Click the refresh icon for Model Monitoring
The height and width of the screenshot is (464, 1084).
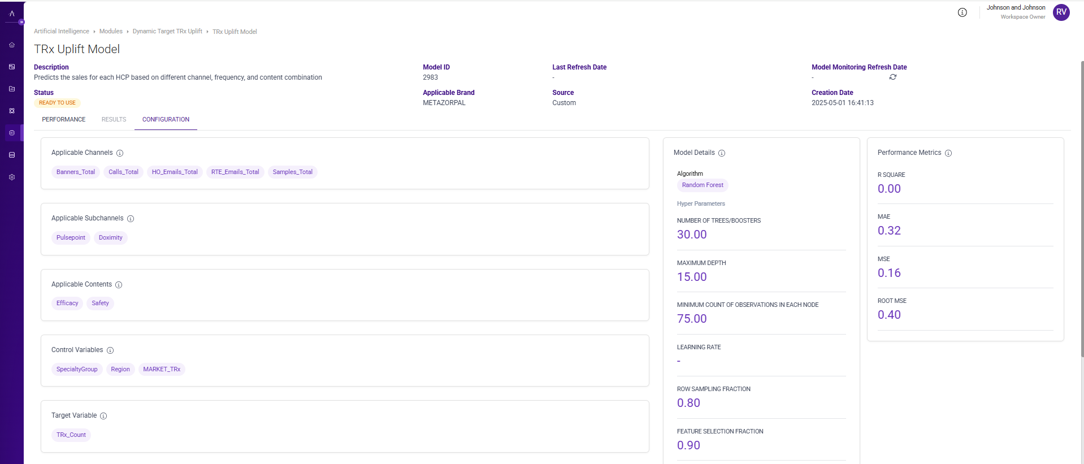pos(893,77)
